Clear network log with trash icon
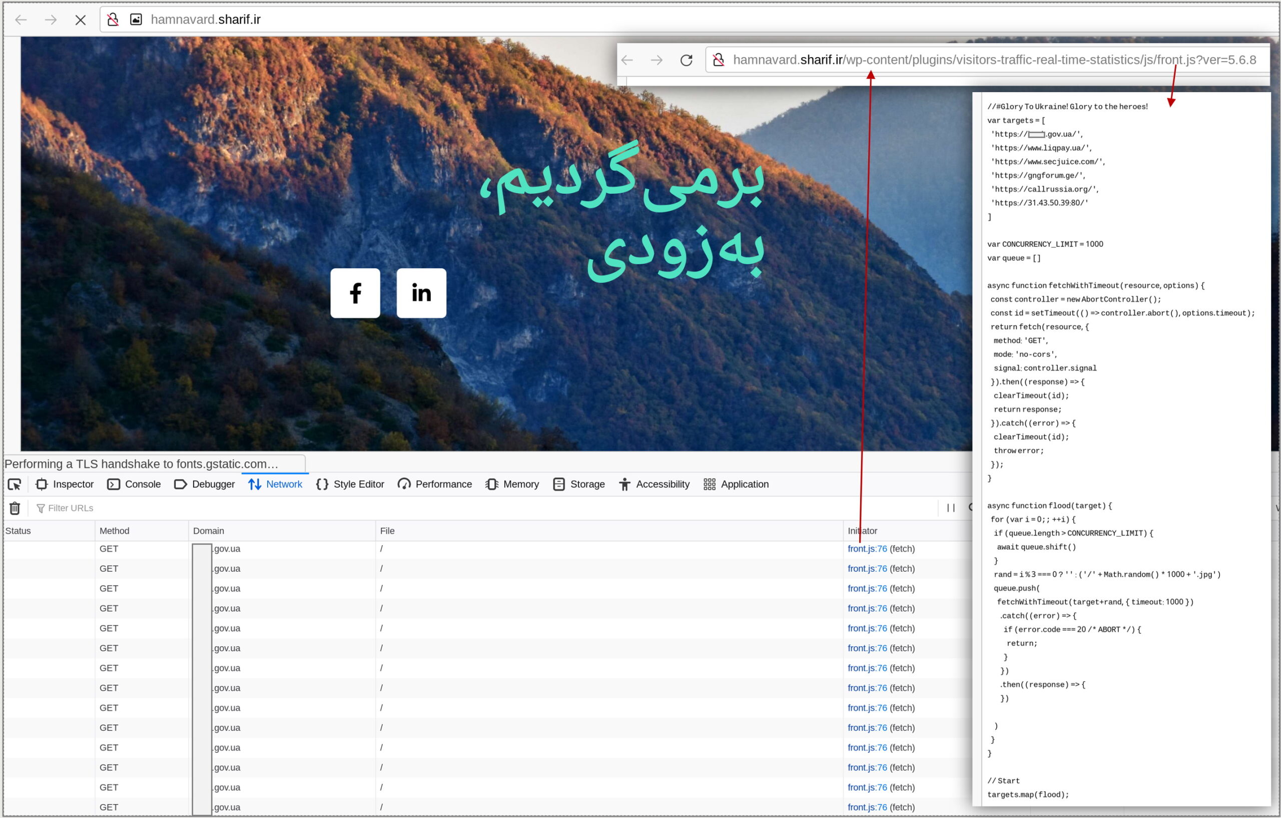The height and width of the screenshot is (818, 1281). [15, 508]
